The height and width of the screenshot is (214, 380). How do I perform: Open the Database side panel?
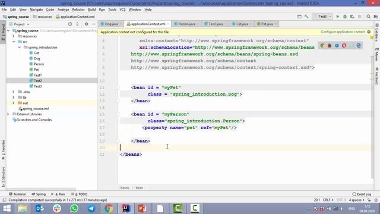click(377, 33)
